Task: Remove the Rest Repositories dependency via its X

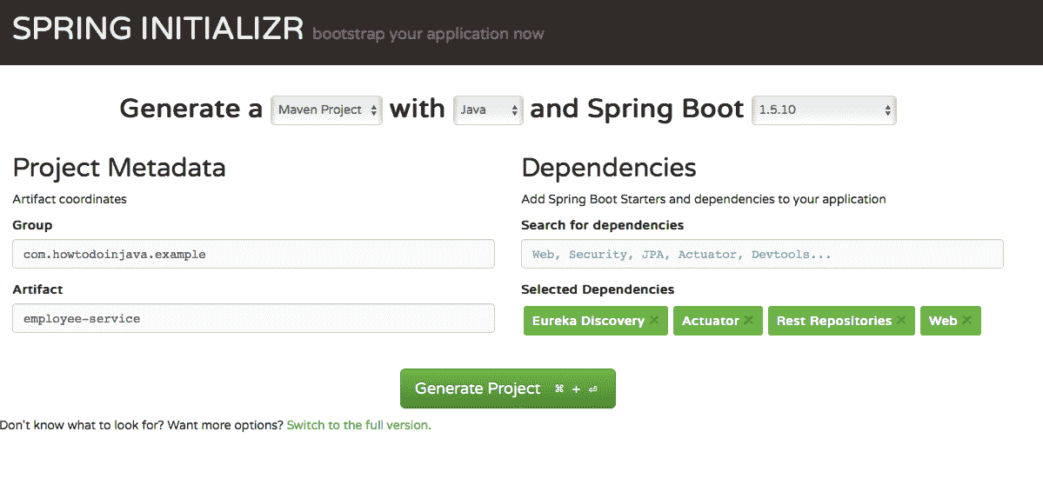Action: pos(900,321)
